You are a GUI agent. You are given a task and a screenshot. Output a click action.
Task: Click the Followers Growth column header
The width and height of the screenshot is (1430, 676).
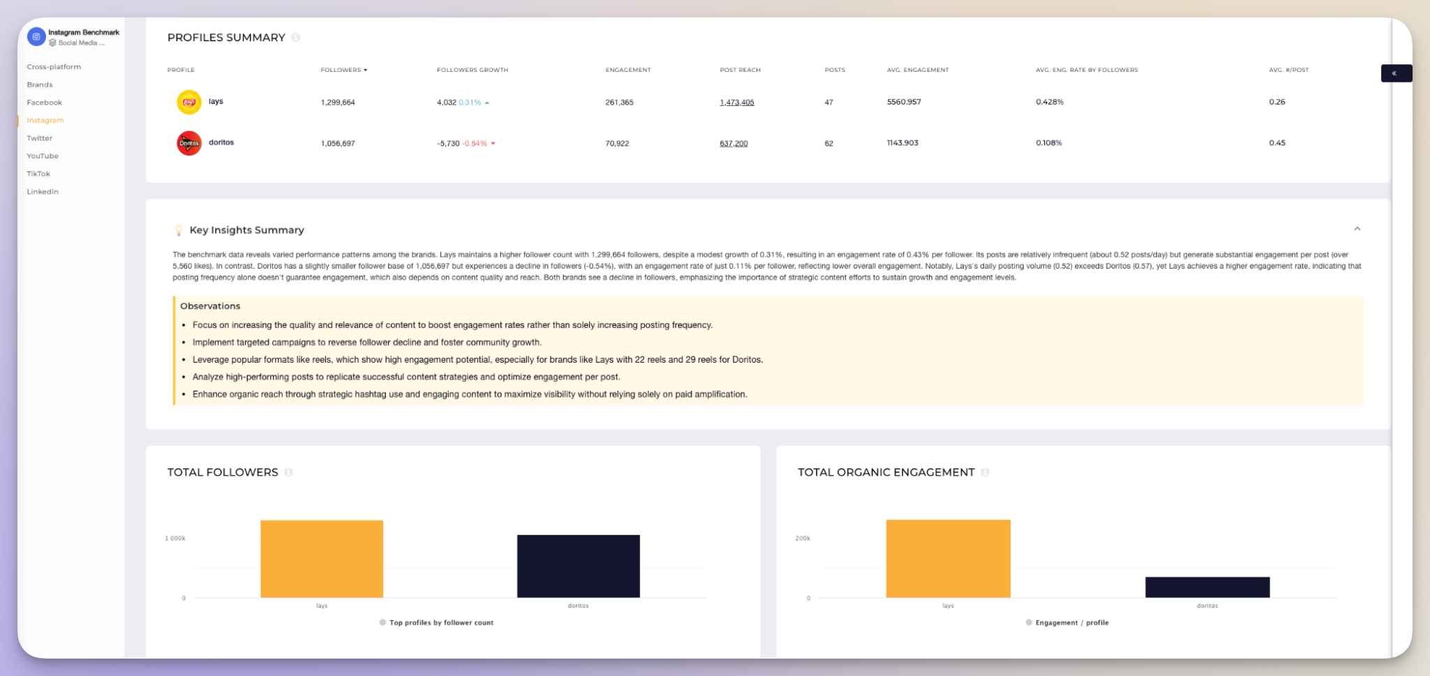(472, 70)
